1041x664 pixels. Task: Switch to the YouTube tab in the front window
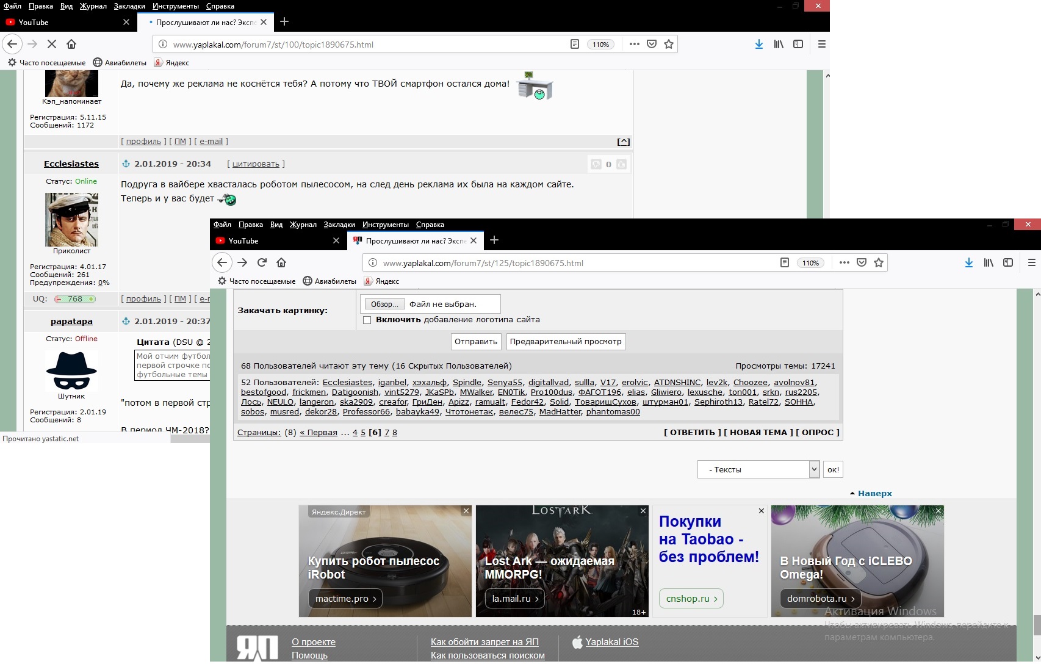(278, 240)
